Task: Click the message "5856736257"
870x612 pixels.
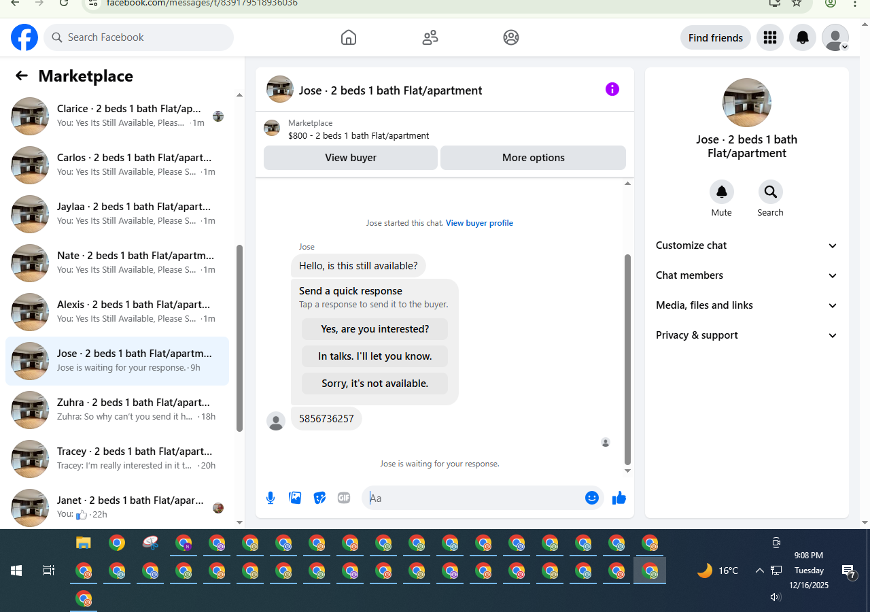Action: tap(326, 419)
